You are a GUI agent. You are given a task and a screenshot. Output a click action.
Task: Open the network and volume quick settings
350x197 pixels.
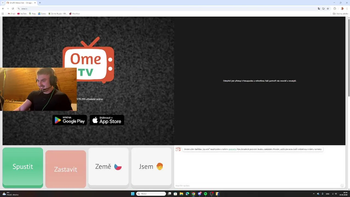click(334, 194)
